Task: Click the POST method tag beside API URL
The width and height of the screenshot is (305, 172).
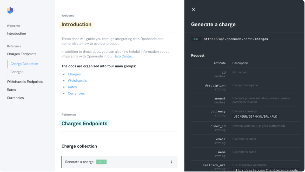Action: click(x=196, y=39)
